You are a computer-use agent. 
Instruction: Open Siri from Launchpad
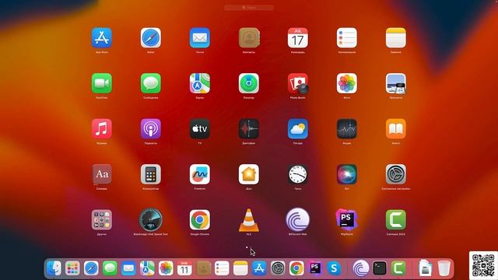point(347,174)
